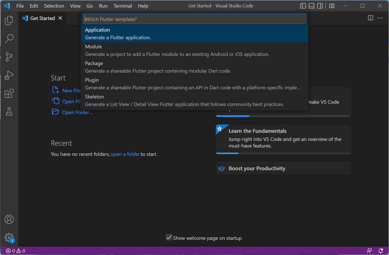This screenshot has height=255, width=389.
Task: Open the Run and Debug view
Action: click(9, 75)
